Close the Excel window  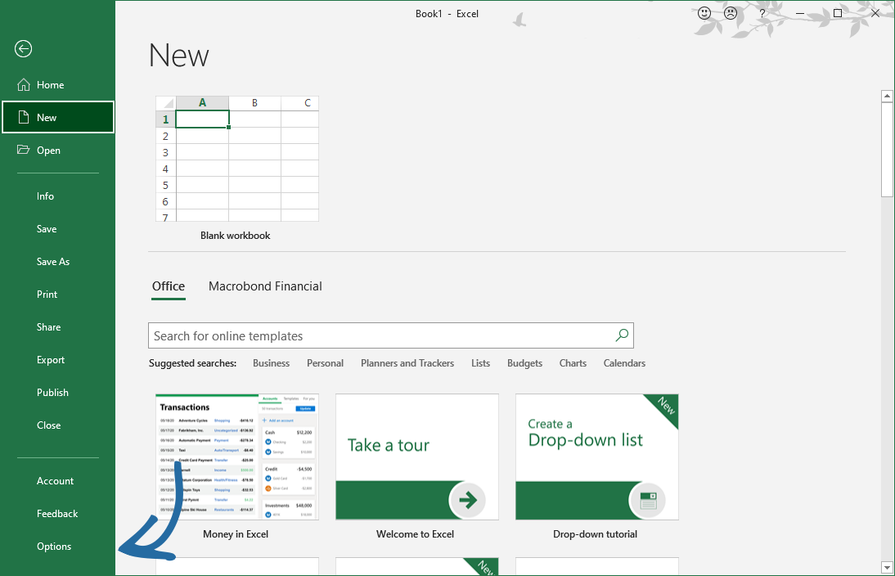coord(875,13)
